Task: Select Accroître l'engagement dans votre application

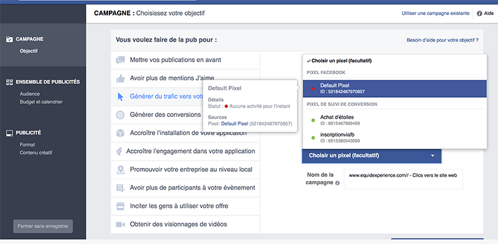Action: click(x=186, y=151)
